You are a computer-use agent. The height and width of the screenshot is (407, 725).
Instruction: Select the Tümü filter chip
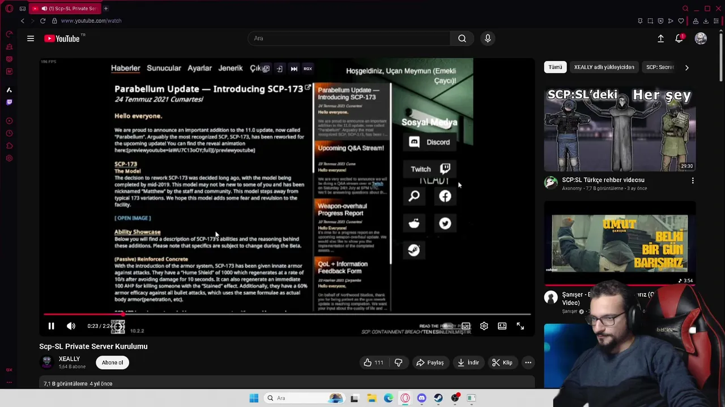pos(555,67)
